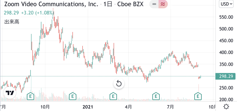Click earnings marker E near 10月

31,96
